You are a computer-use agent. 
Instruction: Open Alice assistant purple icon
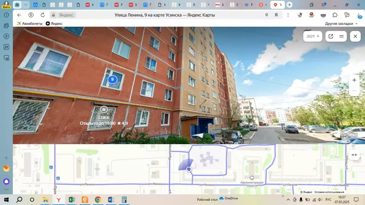(x=6, y=181)
